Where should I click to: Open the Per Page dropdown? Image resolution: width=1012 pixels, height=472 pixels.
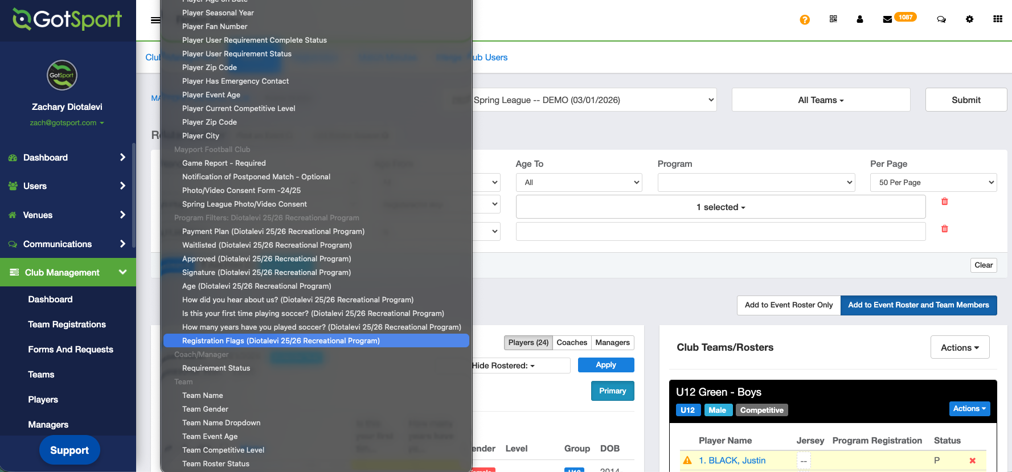coord(933,183)
